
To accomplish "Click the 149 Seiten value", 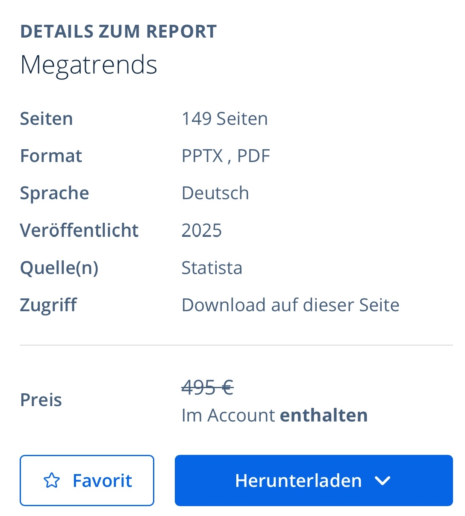I will click(x=225, y=119).
